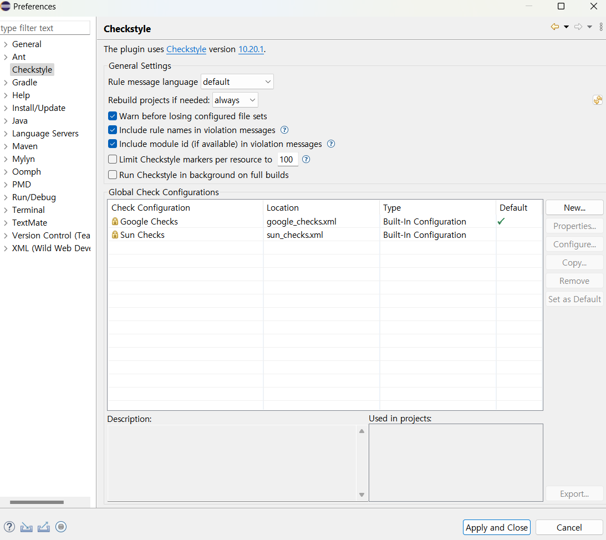Image resolution: width=606 pixels, height=540 pixels.
Task: Toggle Include rule names in violation messages
Action: click(113, 130)
